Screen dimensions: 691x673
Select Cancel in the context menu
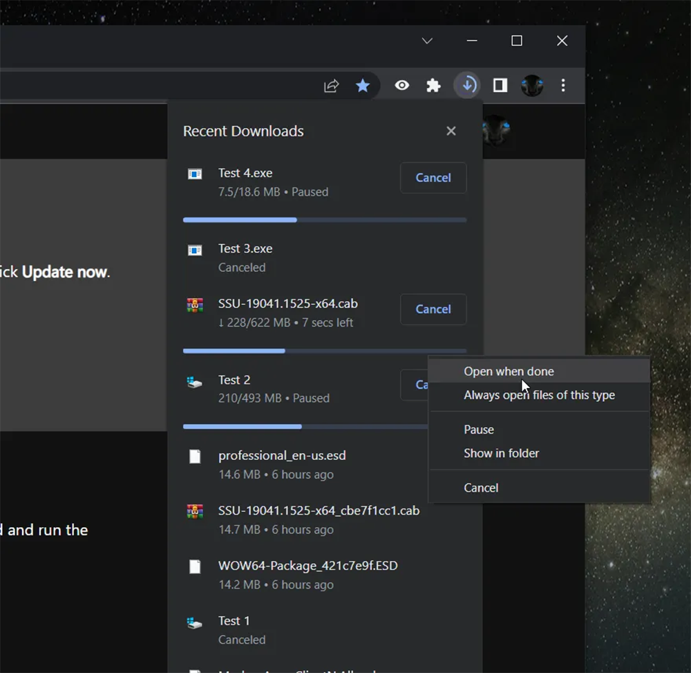pyautogui.click(x=481, y=488)
